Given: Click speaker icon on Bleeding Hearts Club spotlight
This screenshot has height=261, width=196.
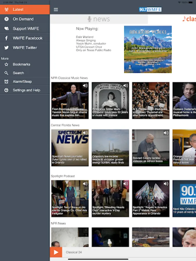Looking at the screenshot, I should point(125,184).
